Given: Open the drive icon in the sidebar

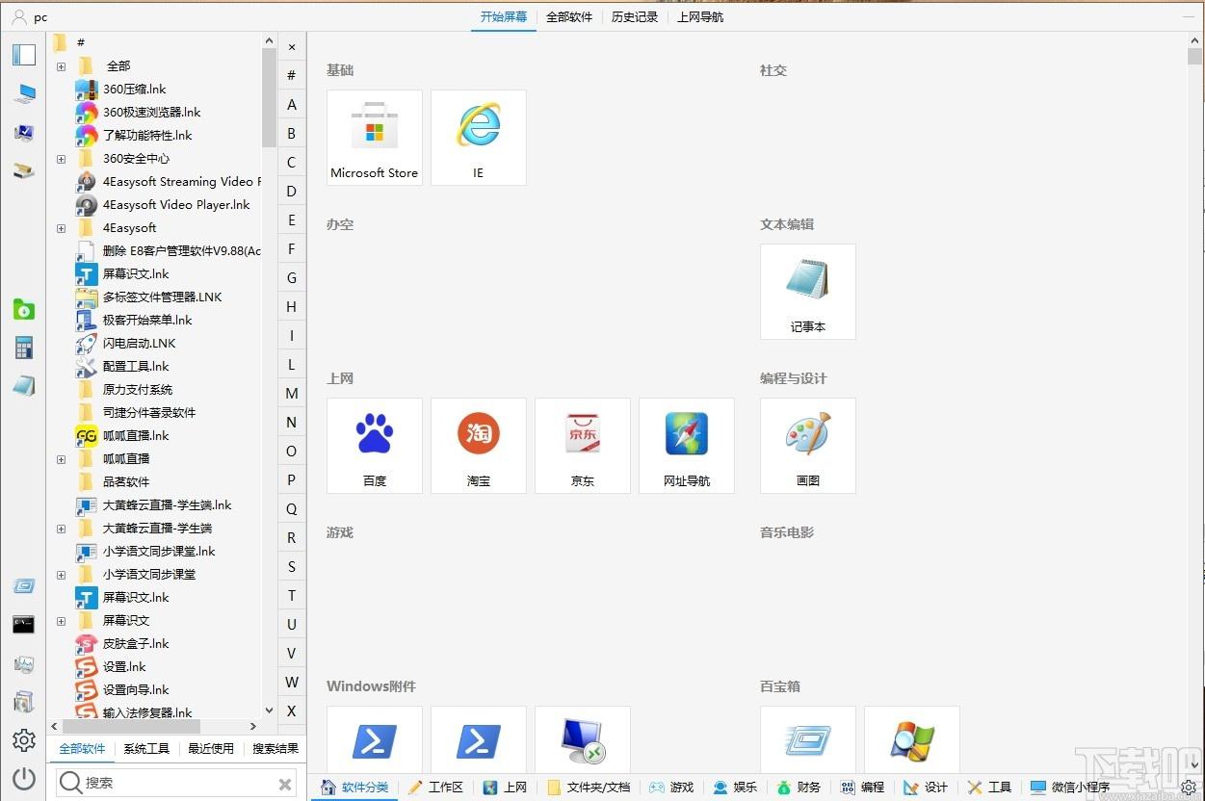Looking at the screenshot, I should 24,170.
